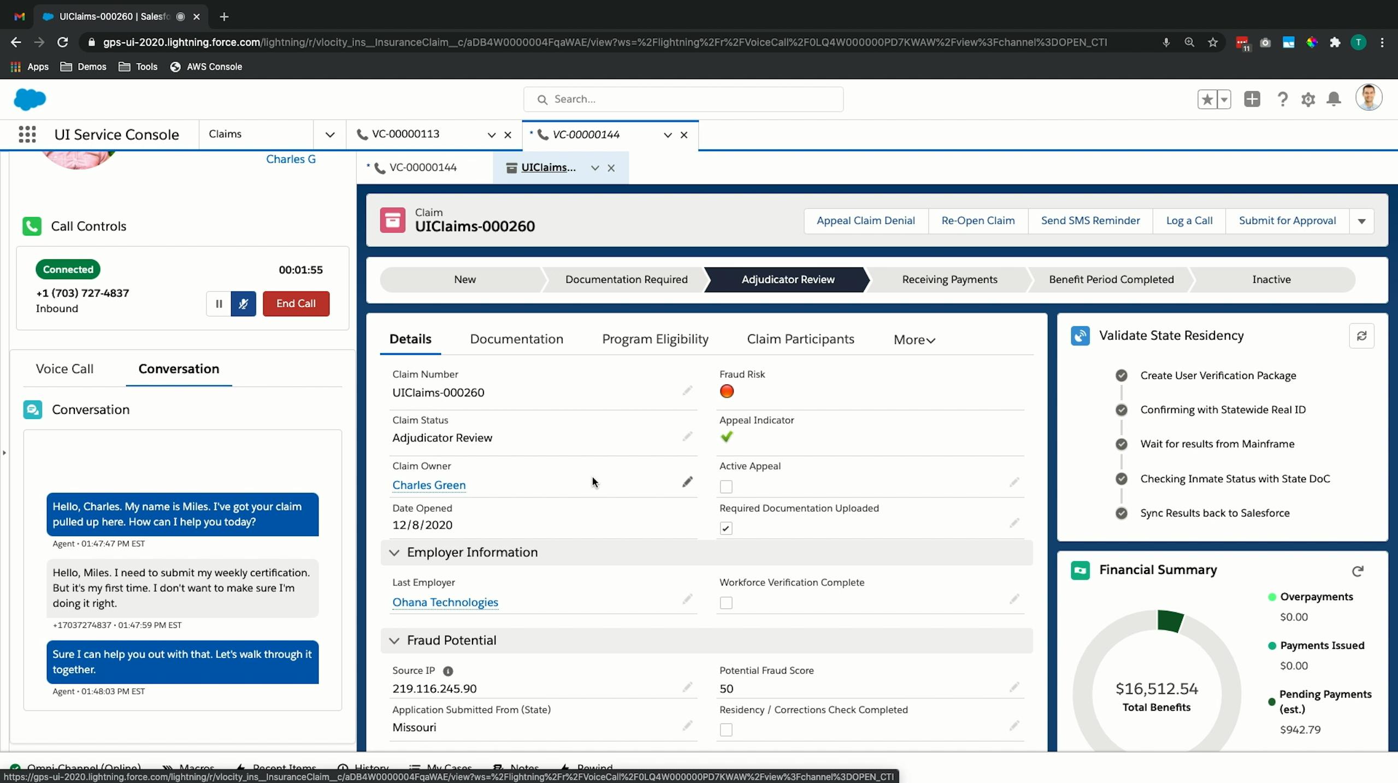The height and width of the screenshot is (783, 1398).
Task: Open the notifications bell
Action: pos(1334,99)
